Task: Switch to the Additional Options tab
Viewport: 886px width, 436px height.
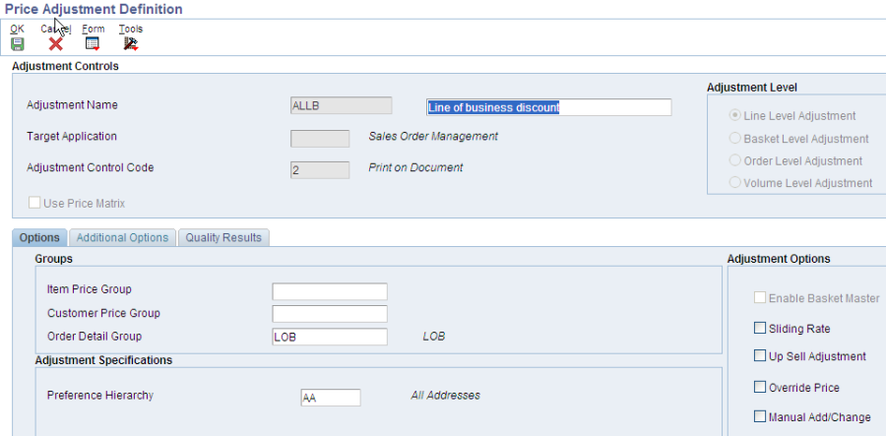Action: coord(122,238)
